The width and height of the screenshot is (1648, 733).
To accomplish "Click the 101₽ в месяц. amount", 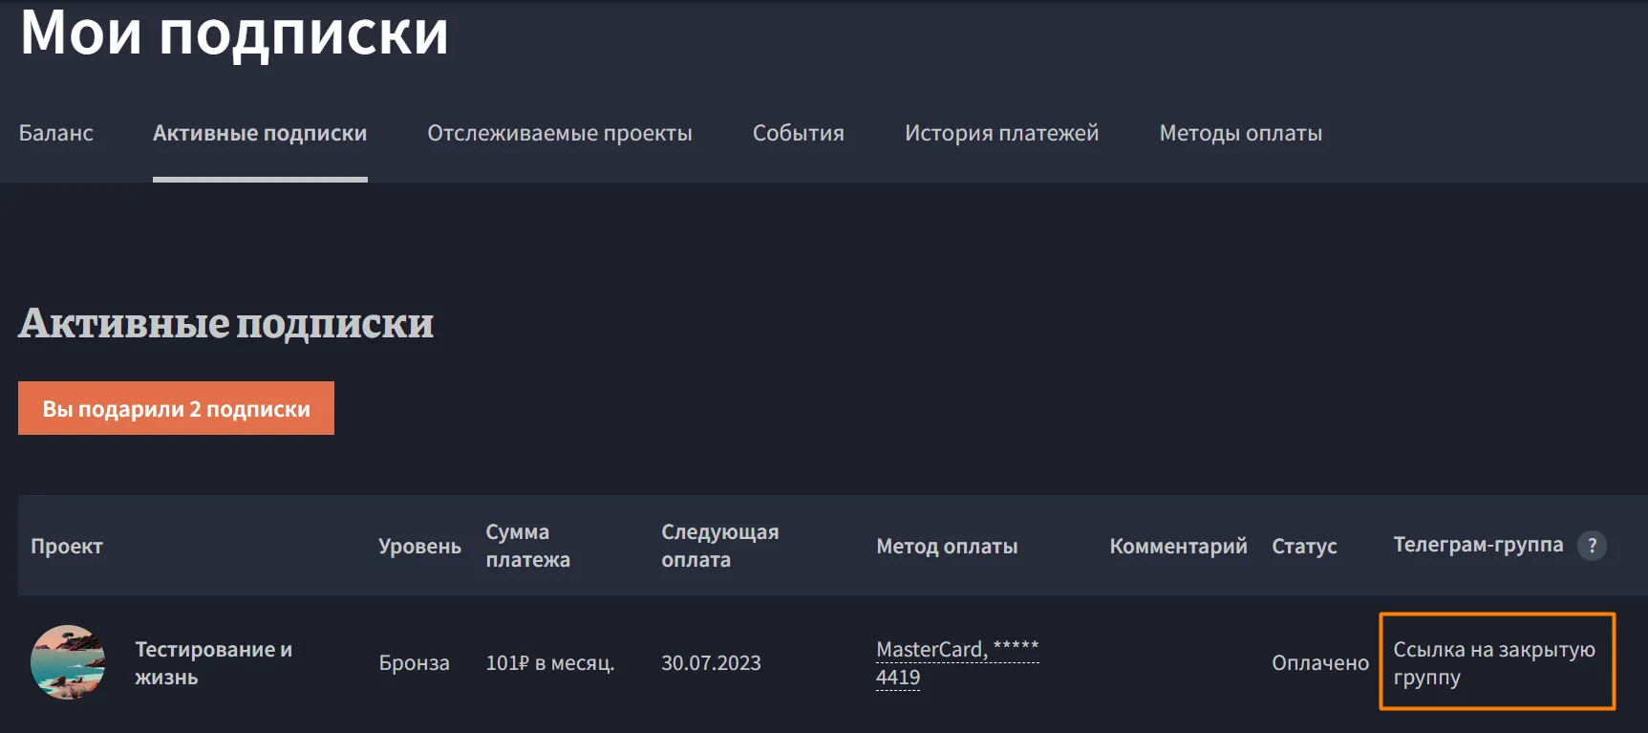I will click(550, 663).
